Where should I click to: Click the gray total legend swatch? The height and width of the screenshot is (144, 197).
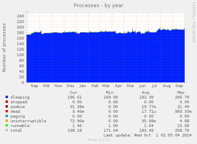pos(7,130)
